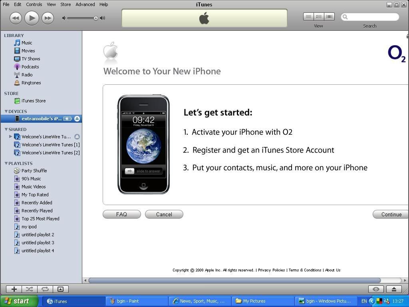The width and height of the screenshot is (409, 307).
Task: Click the loud speaker icon at volume maximum
Action: (x=103, y=18)
